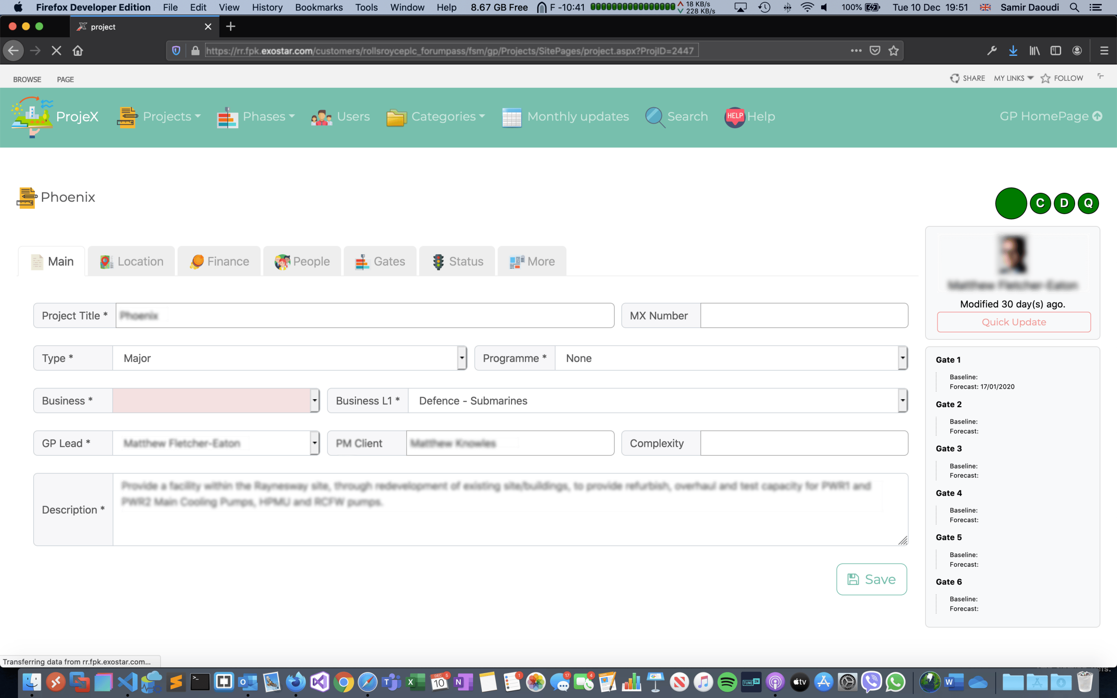Image resolution: width=1117 pixels, height=698 pixels.
Task: Open developer tools wrench icon
Action: [x=991, y=51]
